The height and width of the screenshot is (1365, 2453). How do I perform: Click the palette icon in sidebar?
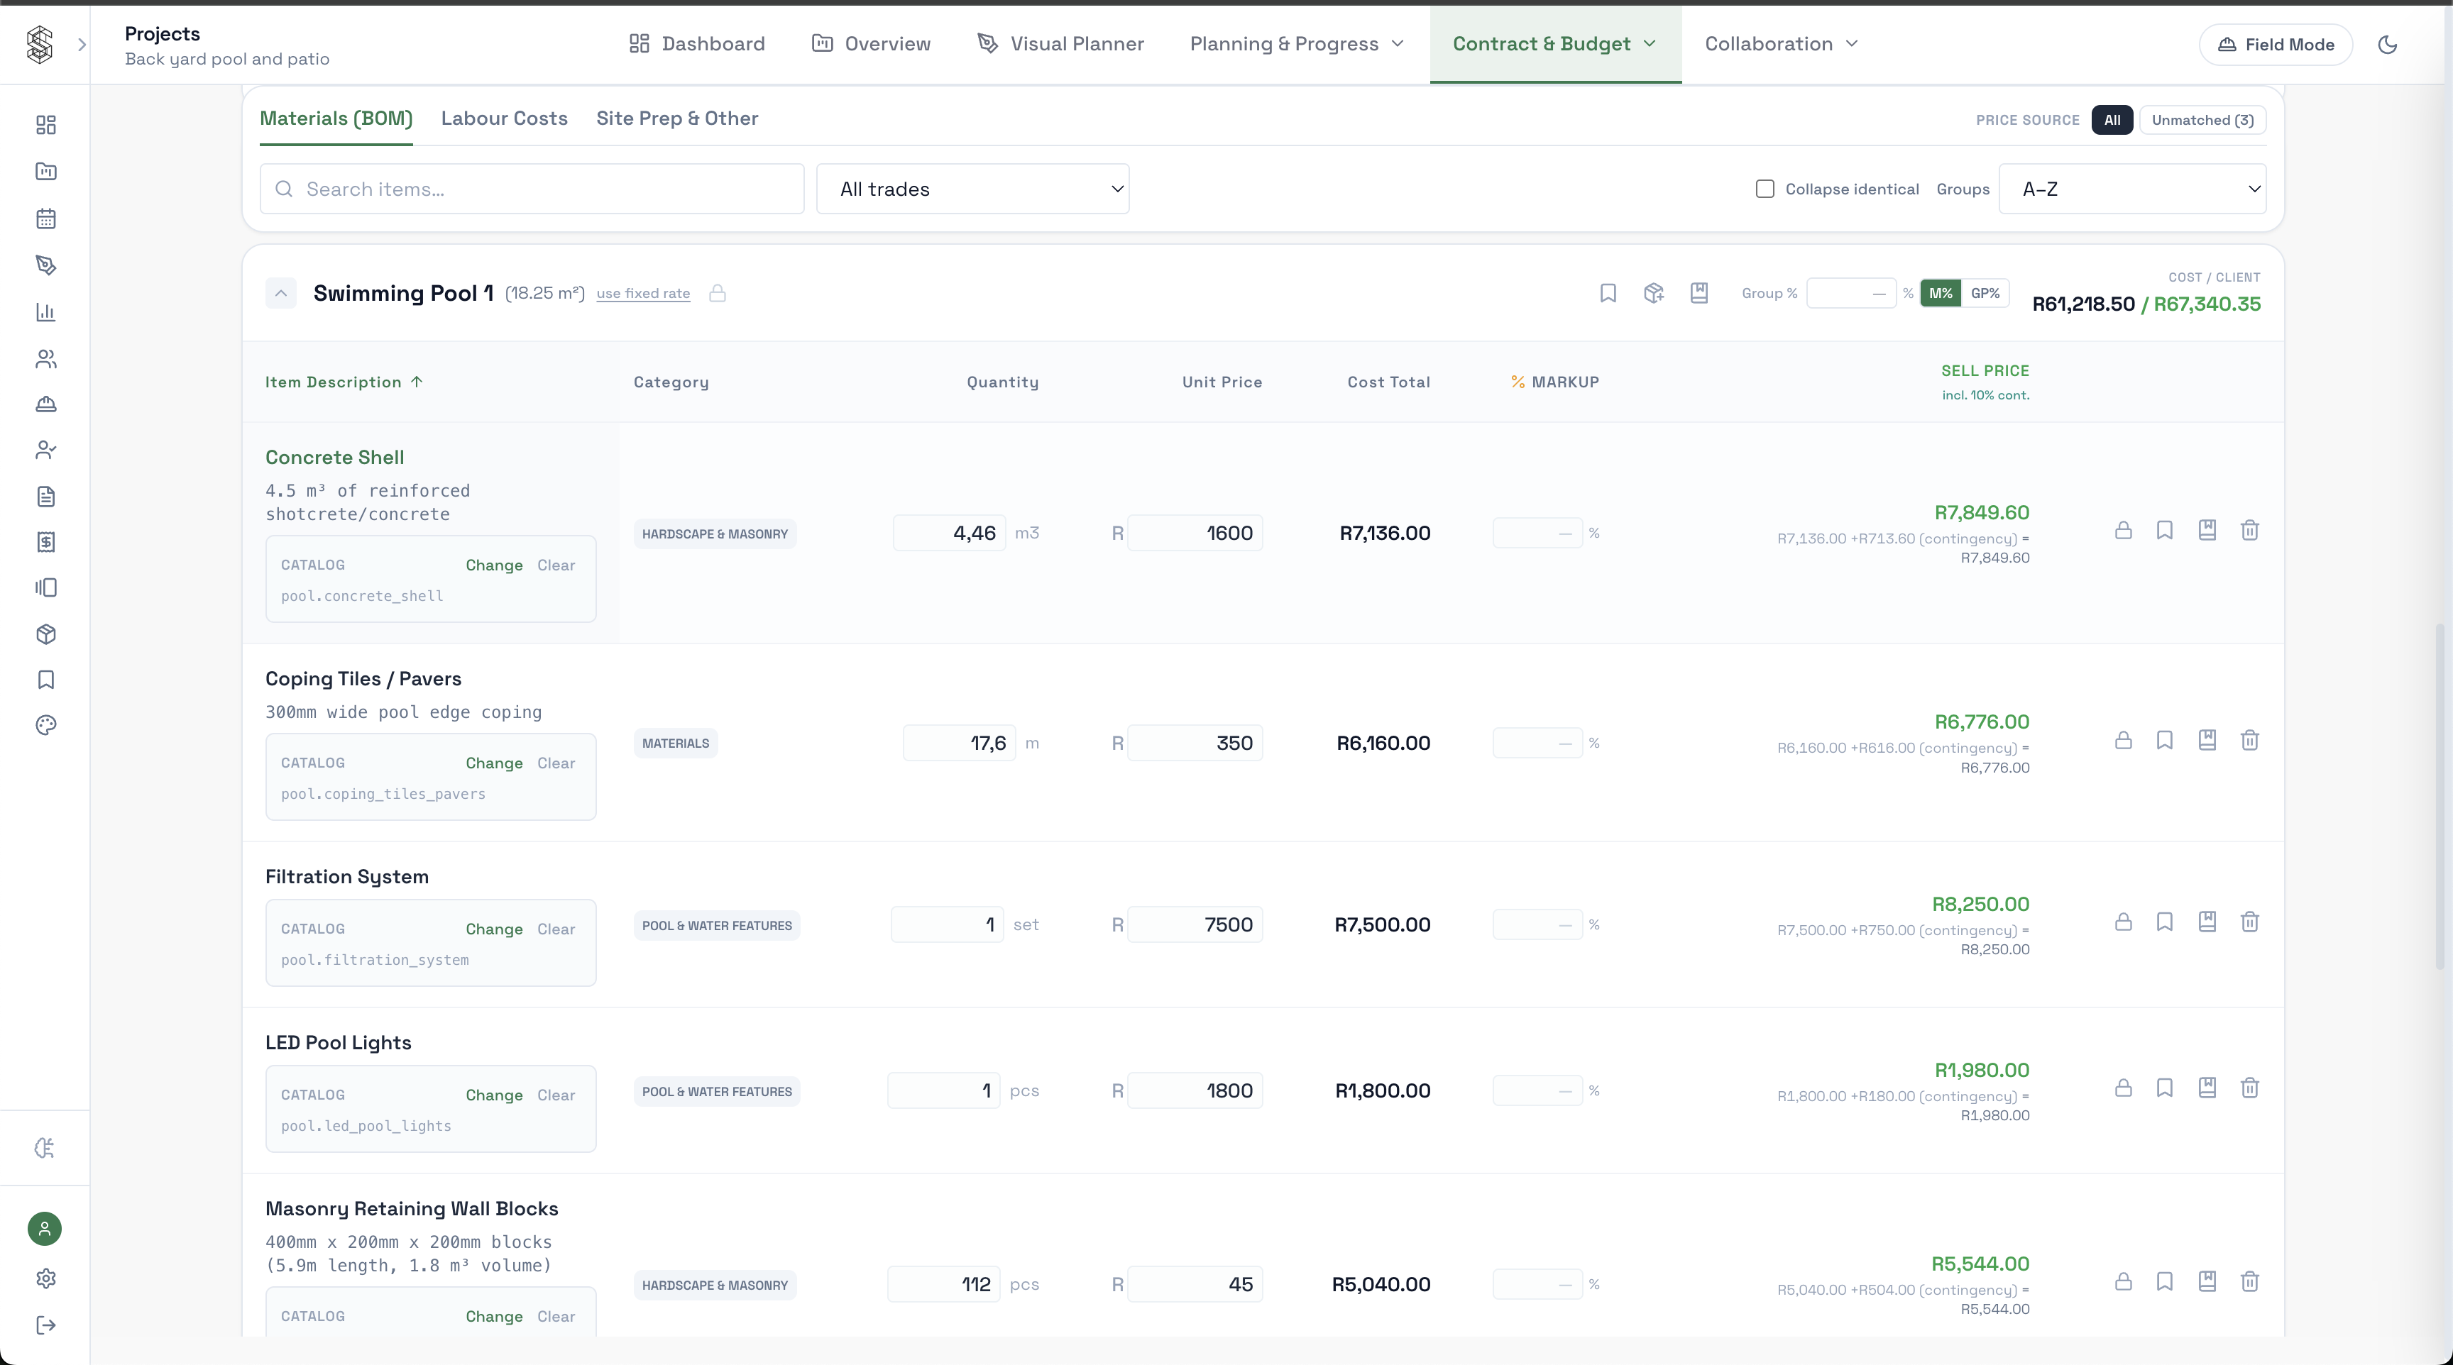[45, 725]
